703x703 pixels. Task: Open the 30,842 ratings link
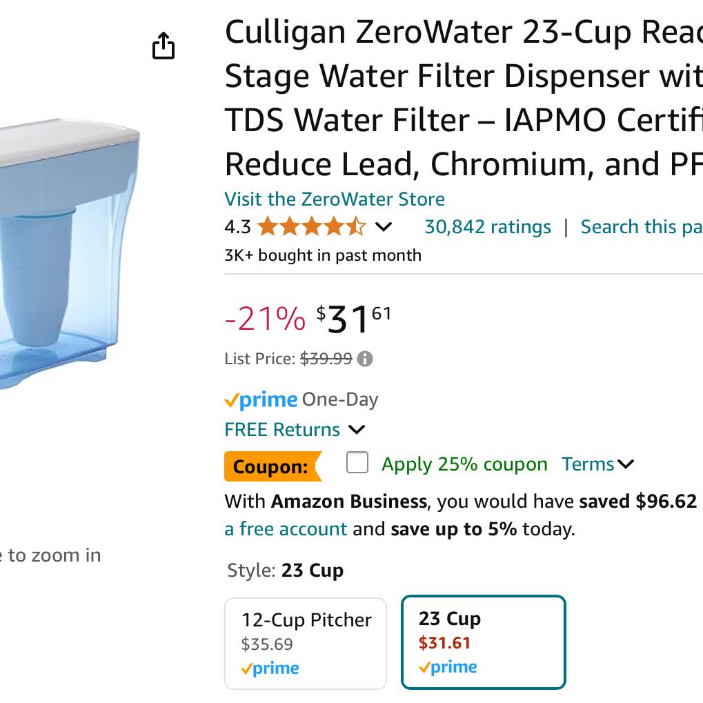[x=488, y=227]
